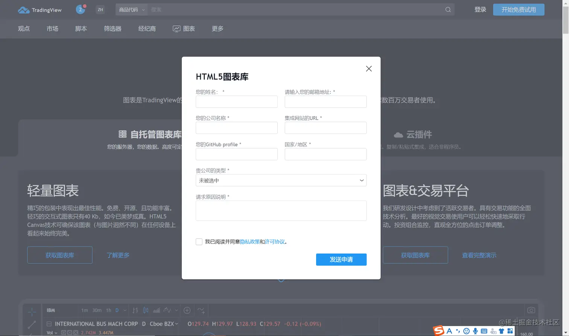Open indicators via the squiggle-plus icon
Viewport: 569px width, 336px height.
(201, 310)
